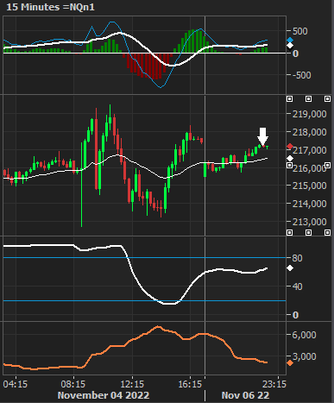The width and height of the screenshot is (334, 403).
Task: Select bottom-right square handle of price axis box
Action: pyautogui.click(x=327, y=232)
